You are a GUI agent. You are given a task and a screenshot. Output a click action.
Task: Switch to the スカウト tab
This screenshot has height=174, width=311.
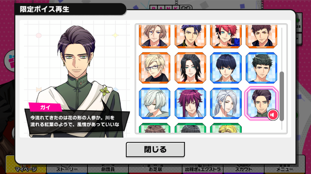click(x=244, y=169)
